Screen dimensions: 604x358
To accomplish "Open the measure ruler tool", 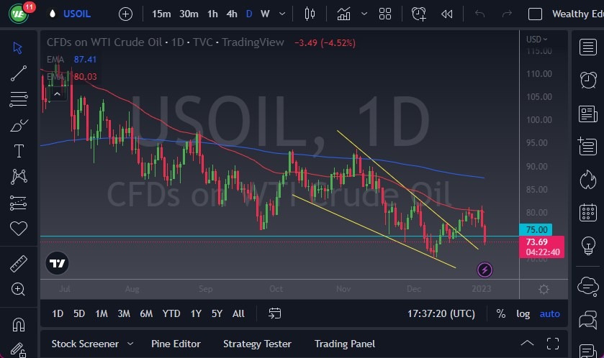I will (19, 264).
